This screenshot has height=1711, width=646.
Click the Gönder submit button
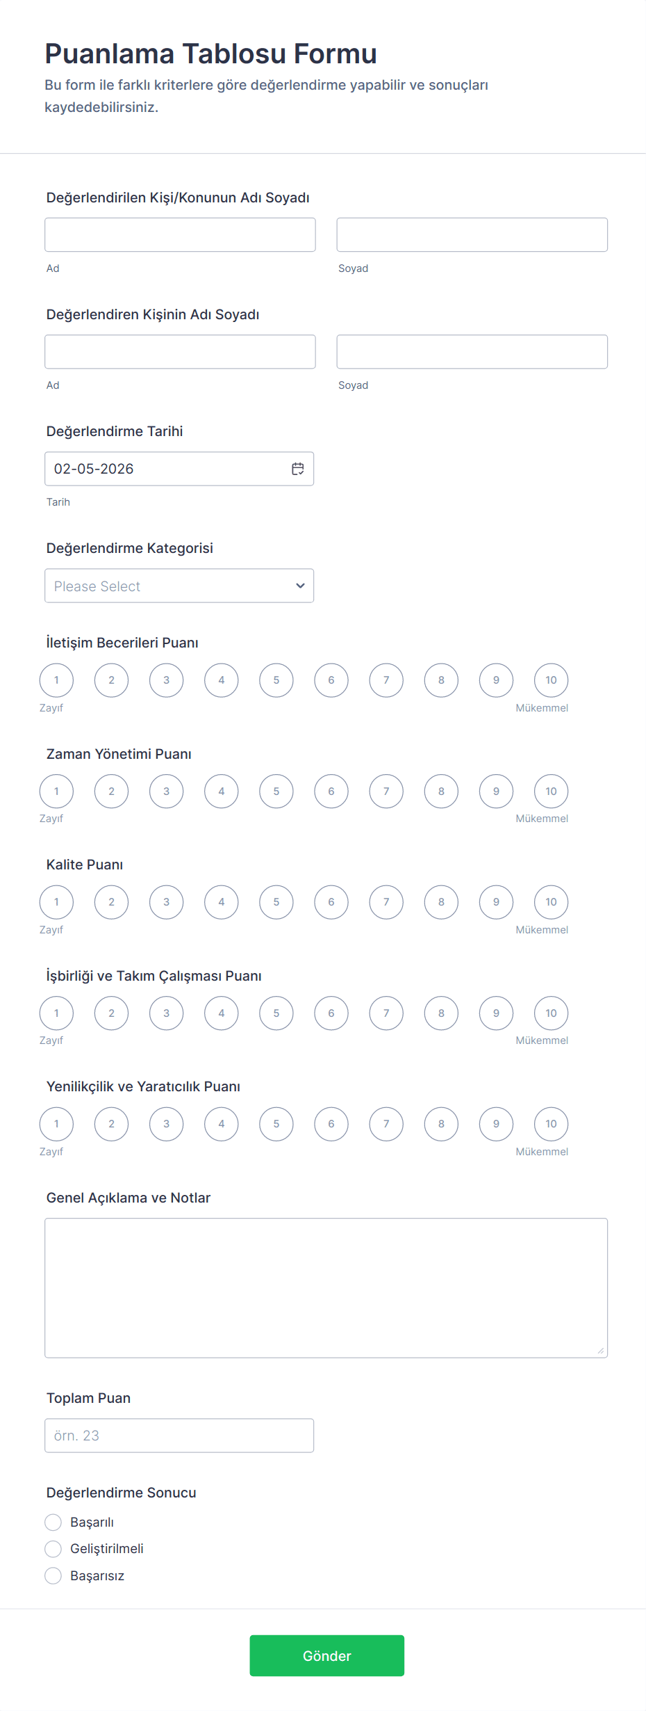tap(326, 1655)
